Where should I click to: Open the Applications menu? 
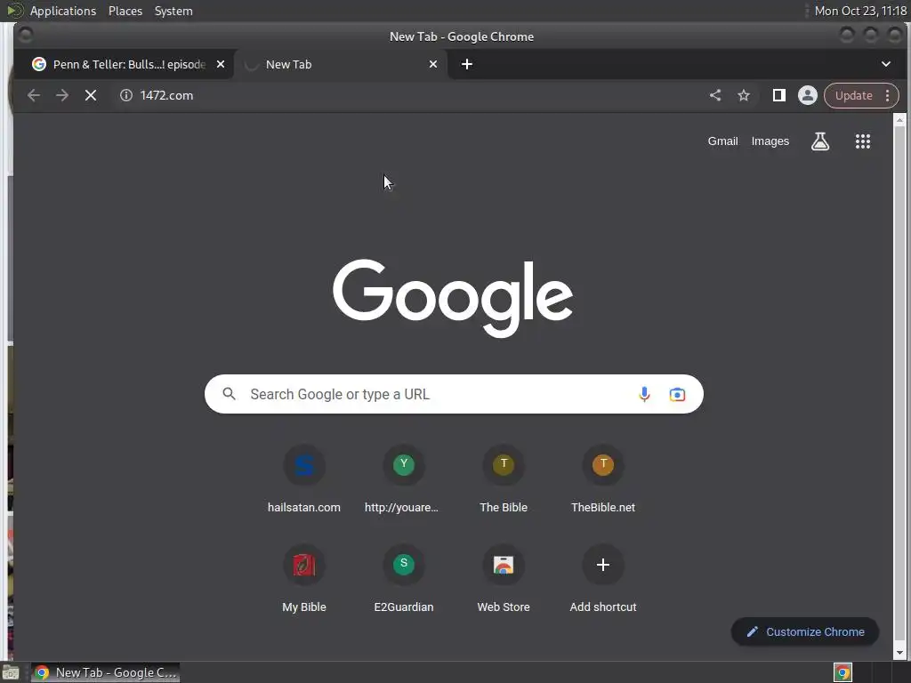coord(63,11)
